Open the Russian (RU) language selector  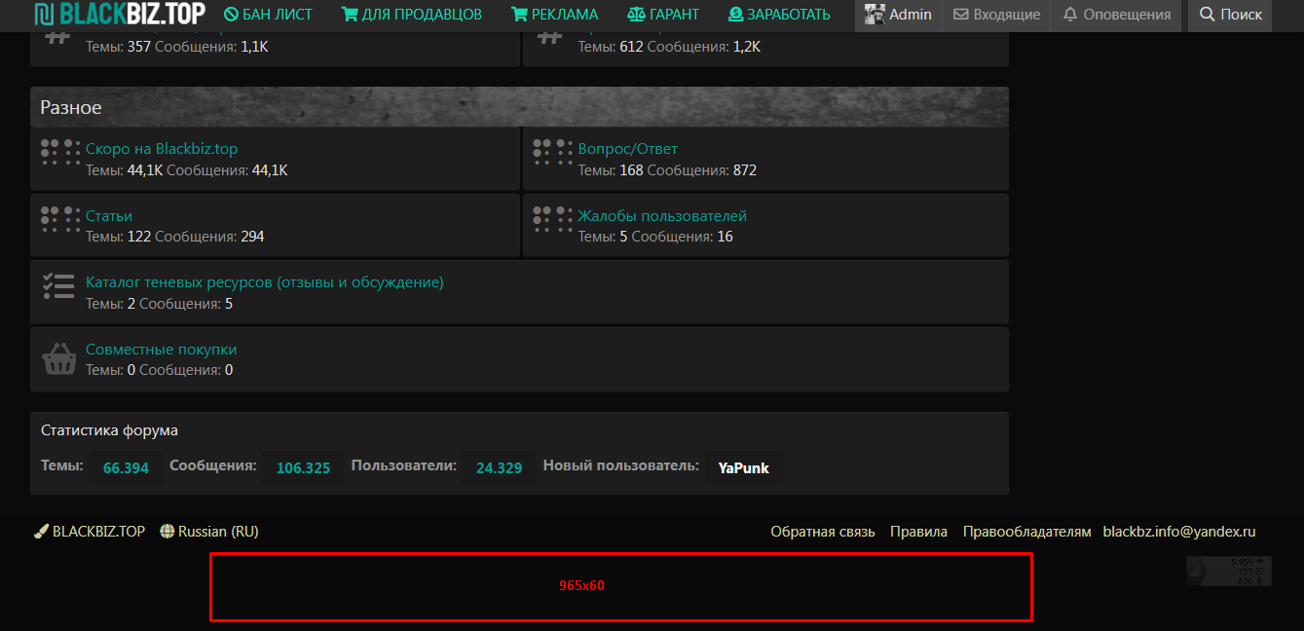[208, 531]
